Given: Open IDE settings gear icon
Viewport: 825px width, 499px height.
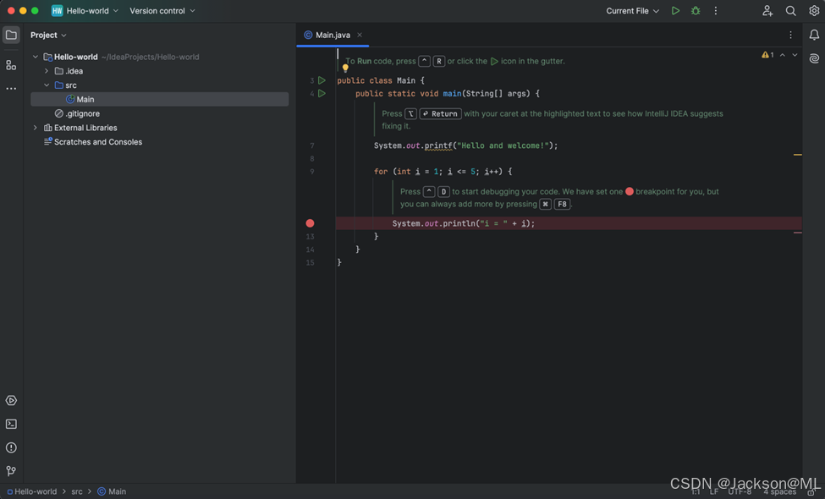Looking at the screenshot, I should pos(814,11).
